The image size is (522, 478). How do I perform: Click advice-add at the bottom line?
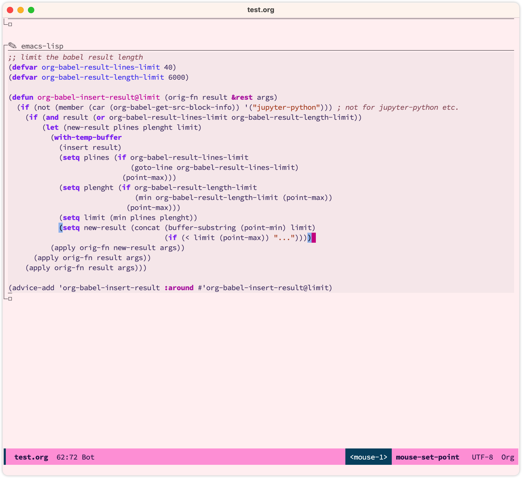click(x=33, y=288)
